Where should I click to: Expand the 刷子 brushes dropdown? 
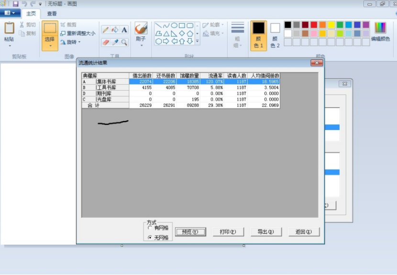click(141, 45)
